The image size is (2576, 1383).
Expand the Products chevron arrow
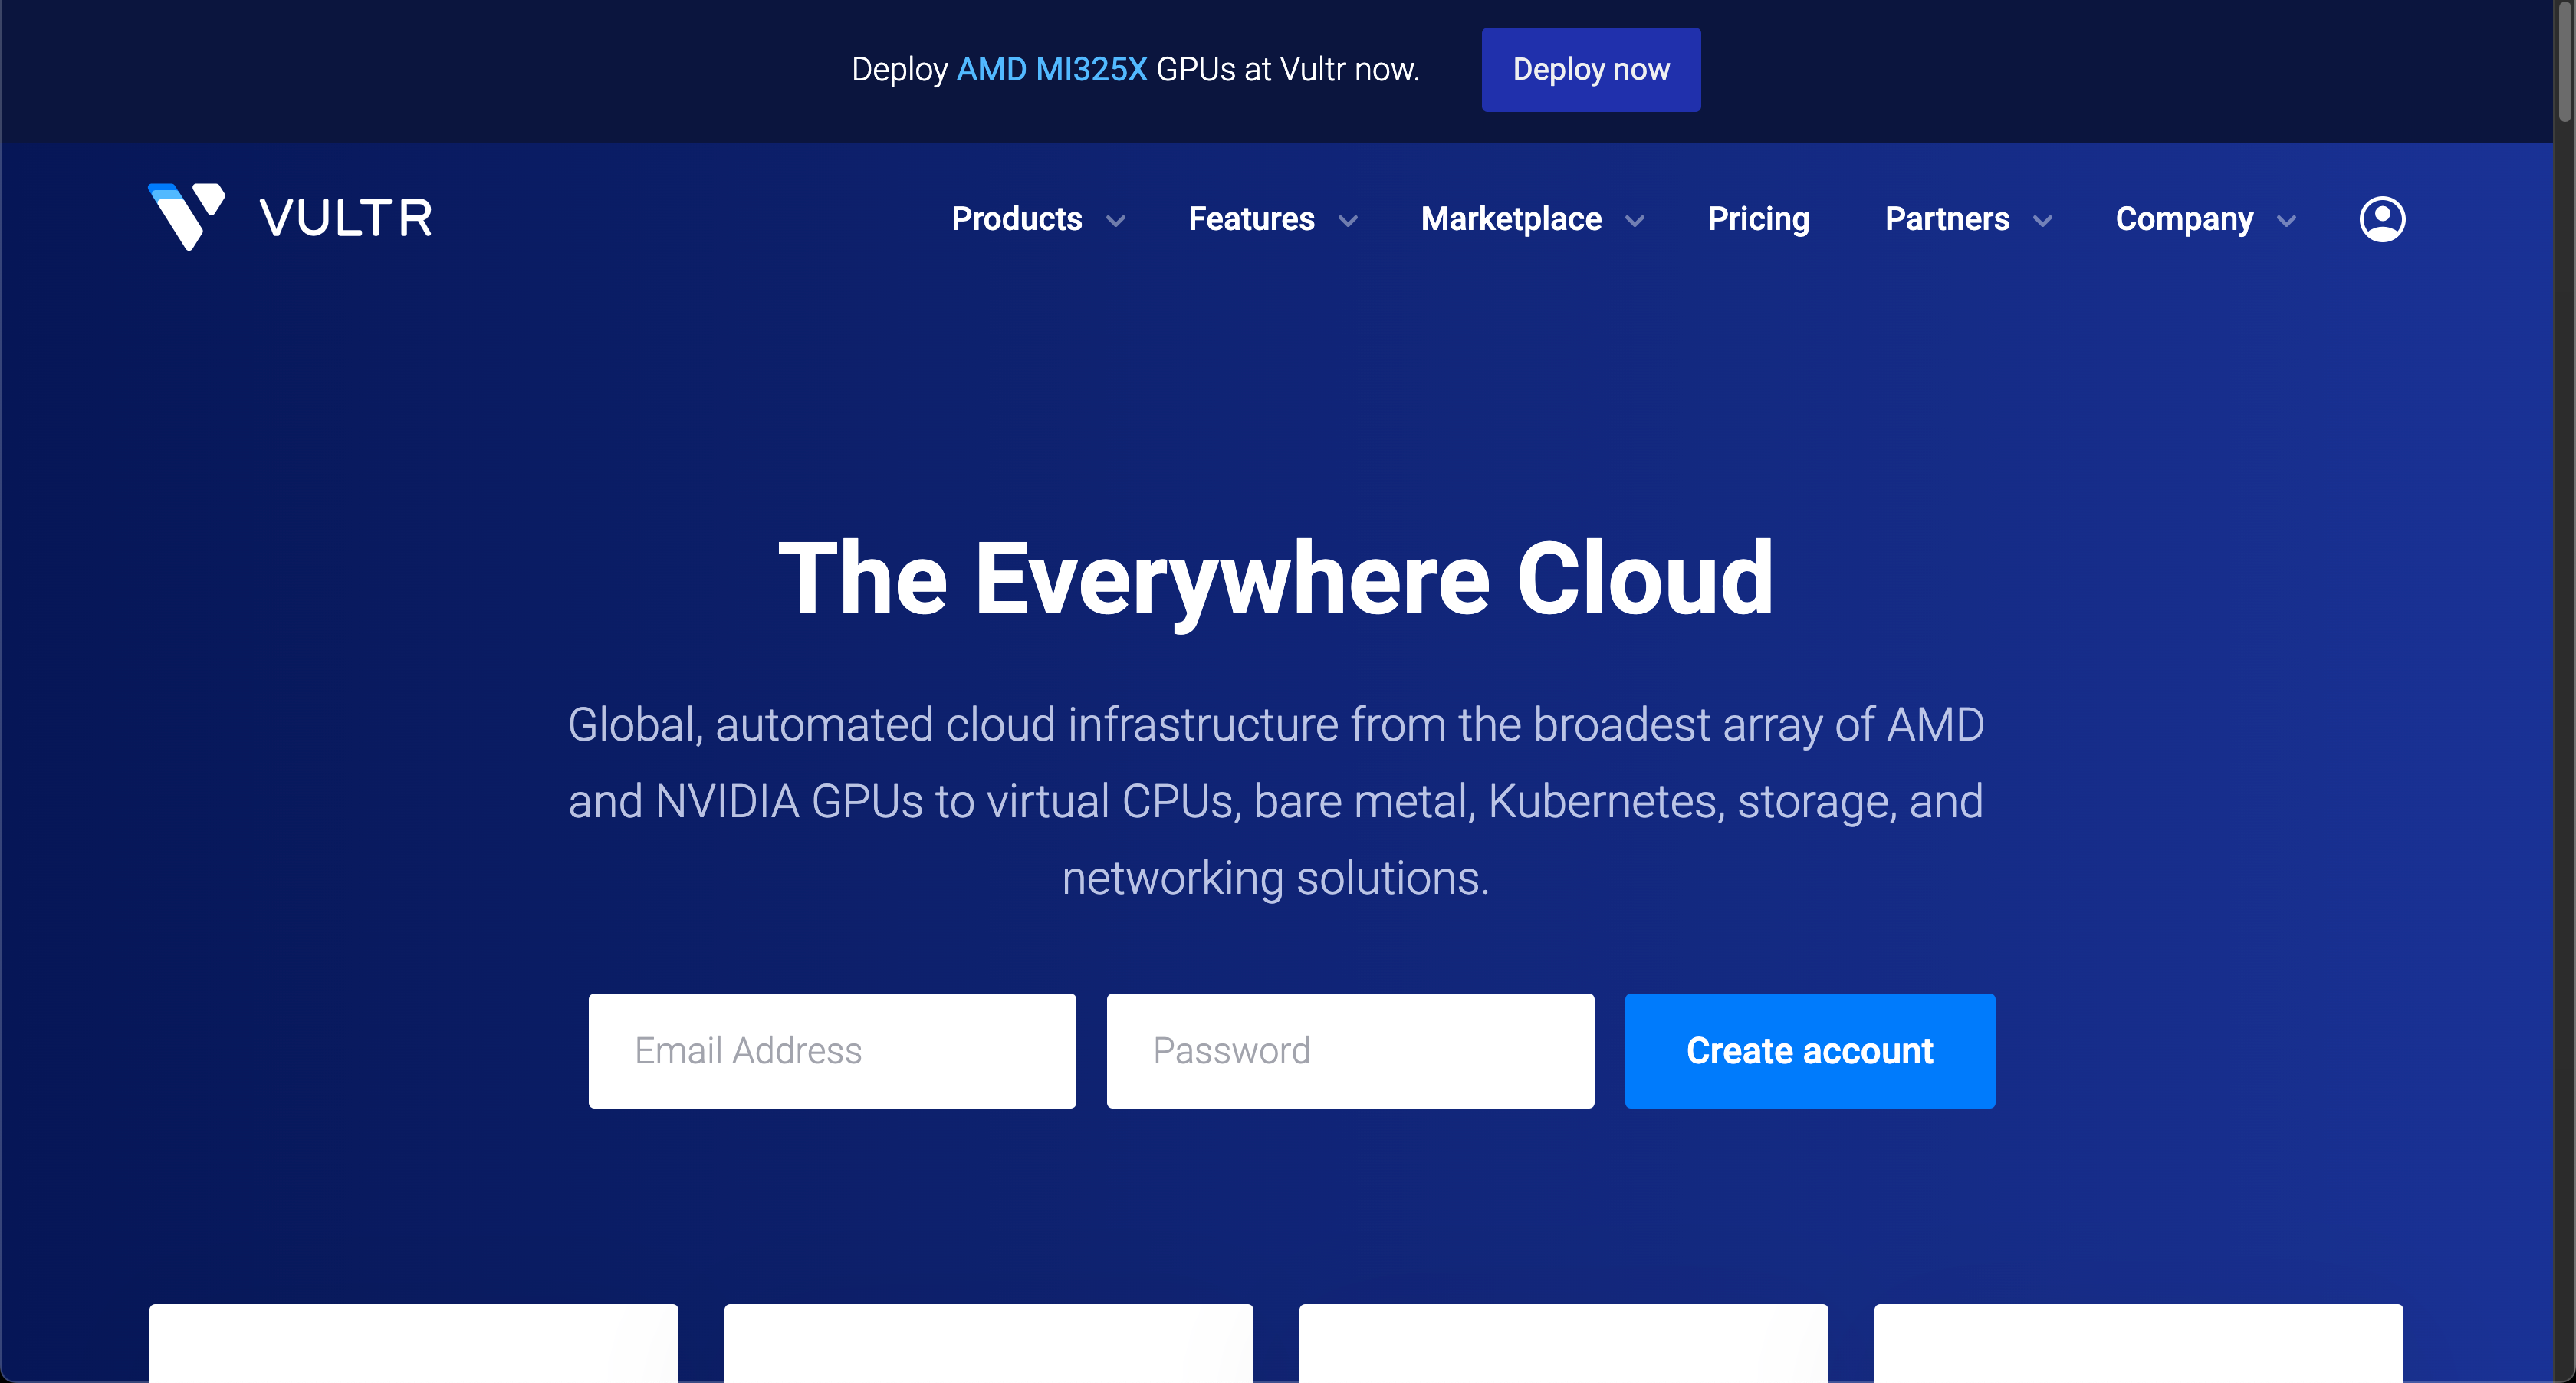coord(1116,221)
